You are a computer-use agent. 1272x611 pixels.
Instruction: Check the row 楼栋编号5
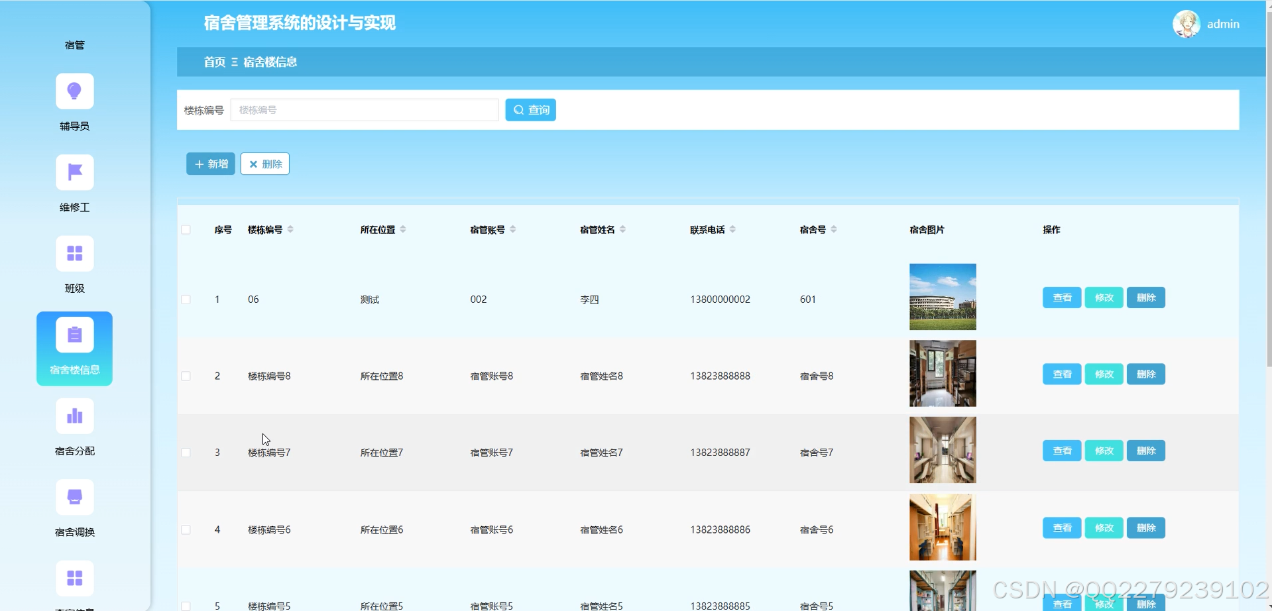pos(186,606)
